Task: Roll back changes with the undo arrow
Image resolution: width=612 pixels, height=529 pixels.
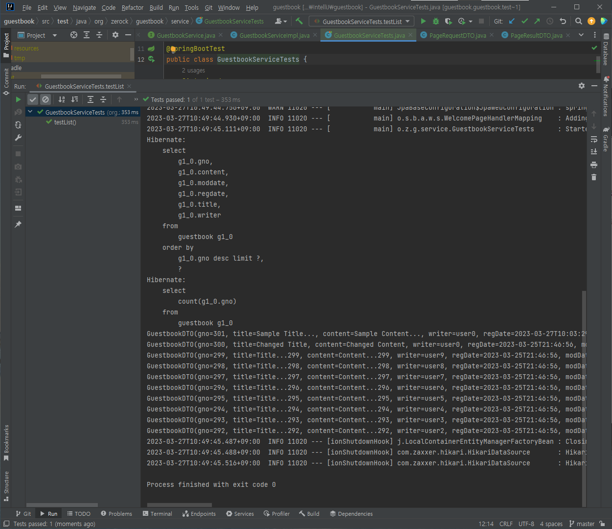Action: click(563, 21)
